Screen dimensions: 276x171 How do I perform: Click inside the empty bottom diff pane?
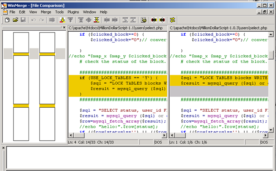click(x=140, y=157)
